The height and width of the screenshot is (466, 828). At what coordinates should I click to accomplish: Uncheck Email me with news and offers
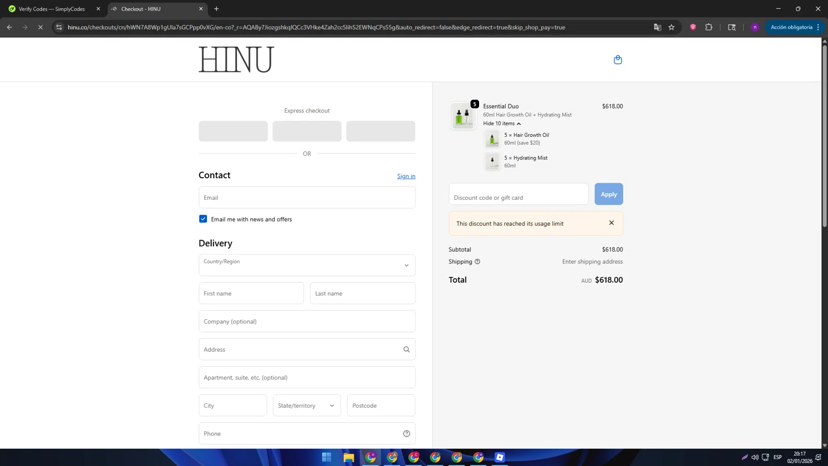tap(203, 219)
